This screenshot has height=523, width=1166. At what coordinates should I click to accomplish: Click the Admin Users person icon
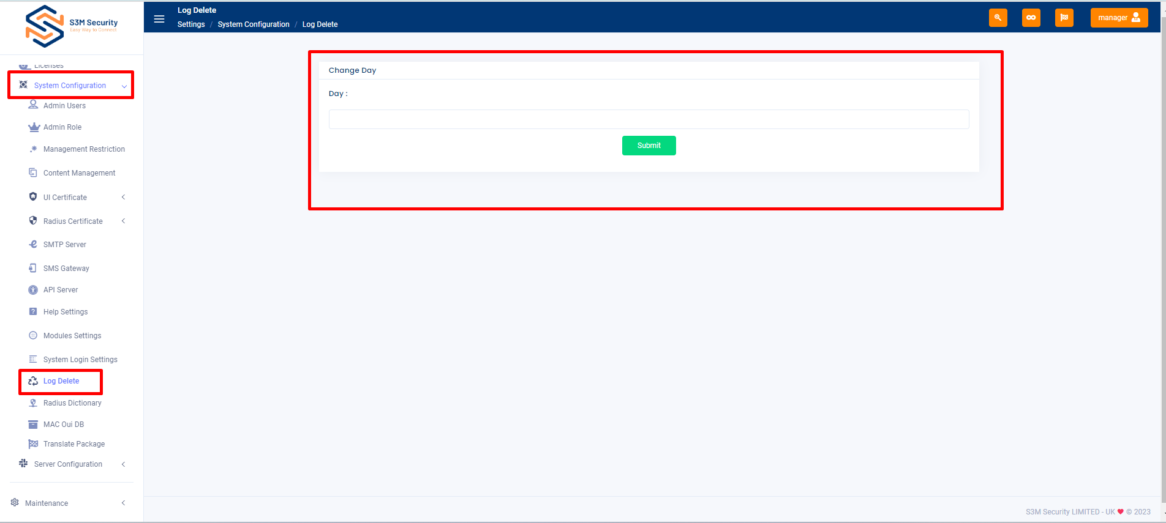33,105
